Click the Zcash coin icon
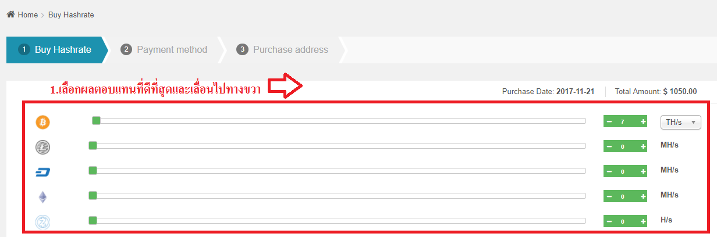The image size is (717, 237). tap(43, 221)
